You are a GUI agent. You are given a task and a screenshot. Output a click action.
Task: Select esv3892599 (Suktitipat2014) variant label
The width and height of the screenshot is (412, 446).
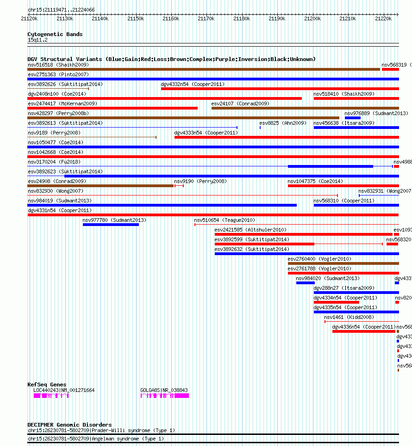point(252,239)
